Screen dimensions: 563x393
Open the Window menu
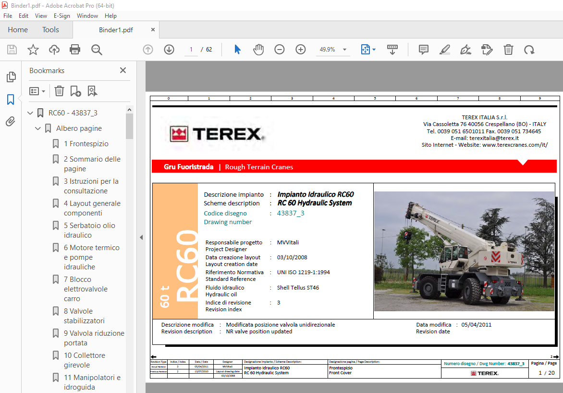[x=87, y=16]
